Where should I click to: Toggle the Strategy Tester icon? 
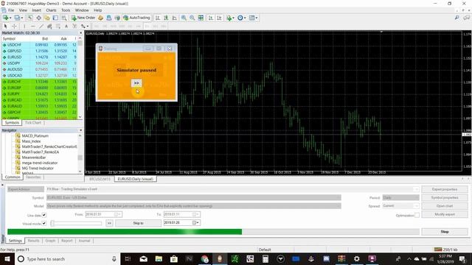64,18
